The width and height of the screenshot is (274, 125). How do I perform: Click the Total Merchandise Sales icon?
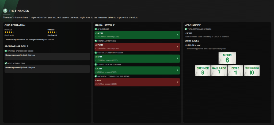tap(186, 29)
